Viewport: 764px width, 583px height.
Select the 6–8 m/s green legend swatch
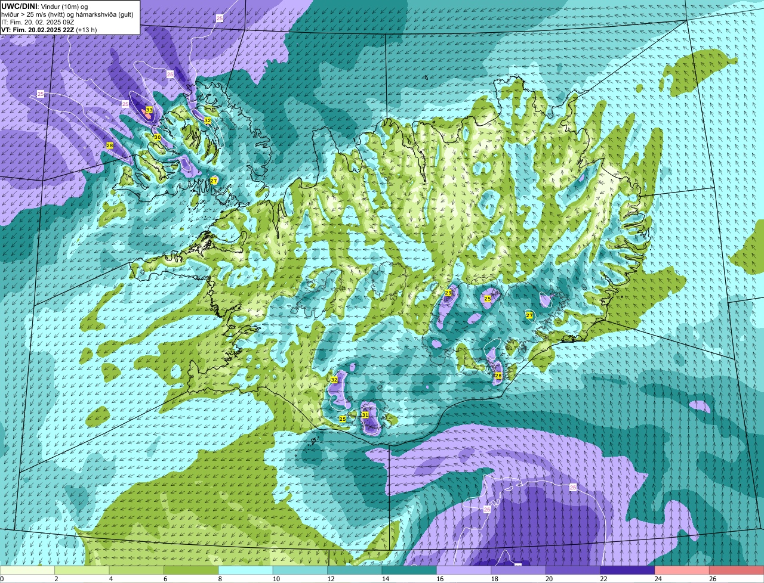(x=191, y=570)
